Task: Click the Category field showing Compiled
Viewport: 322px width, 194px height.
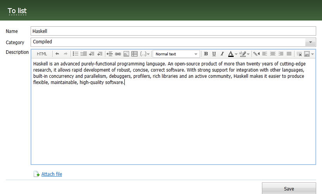Action: tap(173, 42)
